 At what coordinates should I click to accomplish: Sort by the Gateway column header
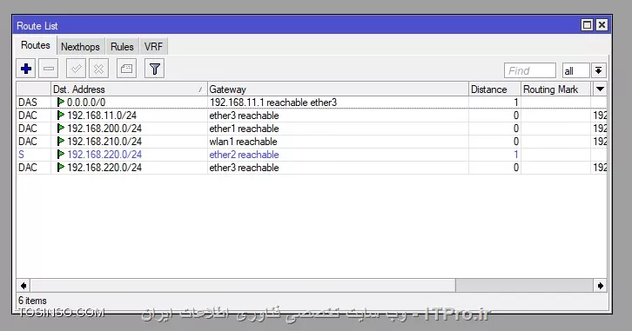click(338, 89)
